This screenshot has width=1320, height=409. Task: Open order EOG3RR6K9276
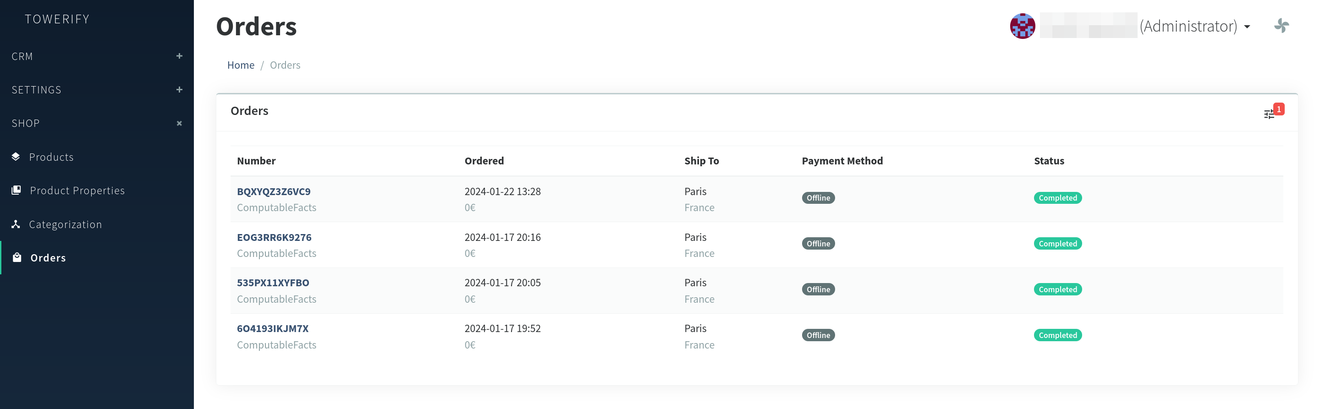[x=274, y=237]
